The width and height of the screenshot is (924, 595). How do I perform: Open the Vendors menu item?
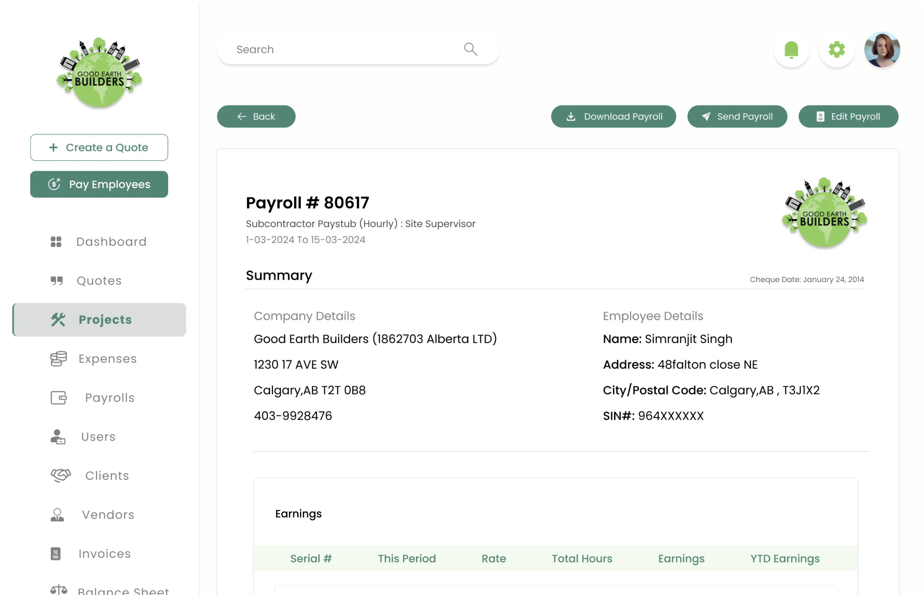click(x=108, y=515)
